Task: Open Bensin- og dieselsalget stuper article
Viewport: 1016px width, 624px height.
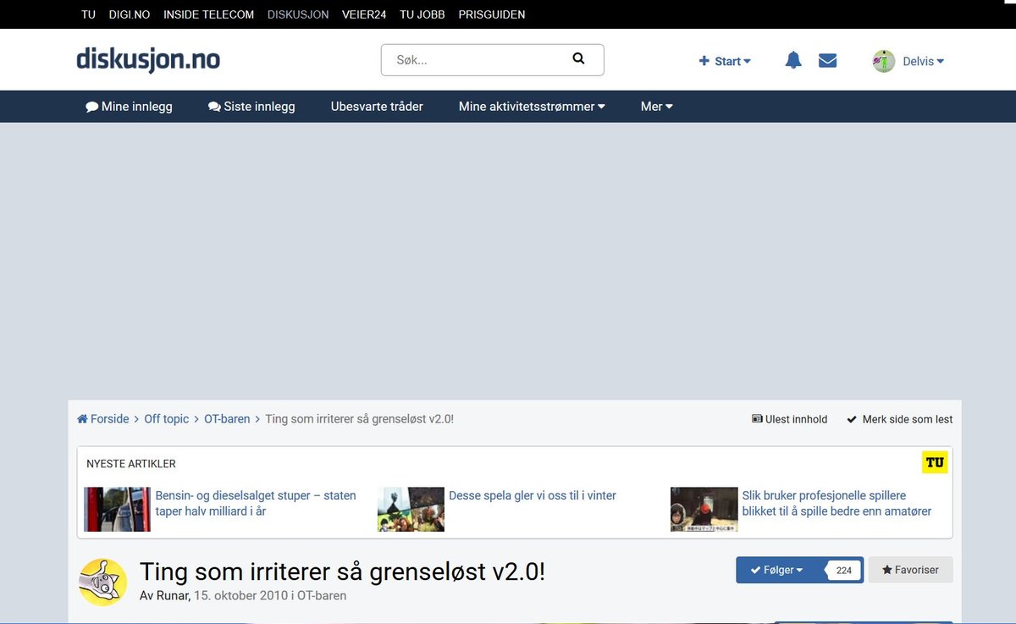Action: pyautogui.click(x=256, y=503)
